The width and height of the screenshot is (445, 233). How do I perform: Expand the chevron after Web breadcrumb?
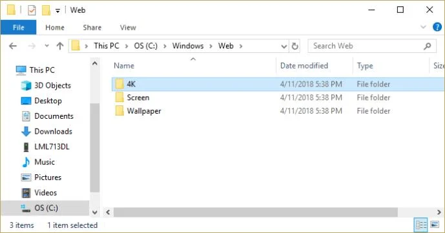click(x=241, y=46)
